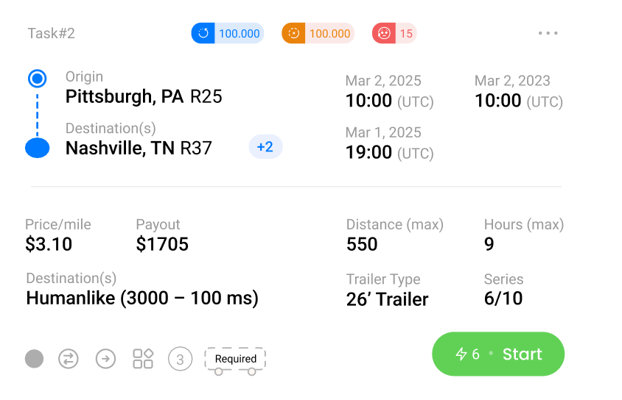Select the Origin ring marker
The height and width of the screenshot is (400, 622).
tap(37, 79)
